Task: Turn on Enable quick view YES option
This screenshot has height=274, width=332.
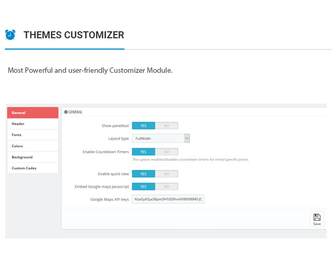Action: coord(143,174)
